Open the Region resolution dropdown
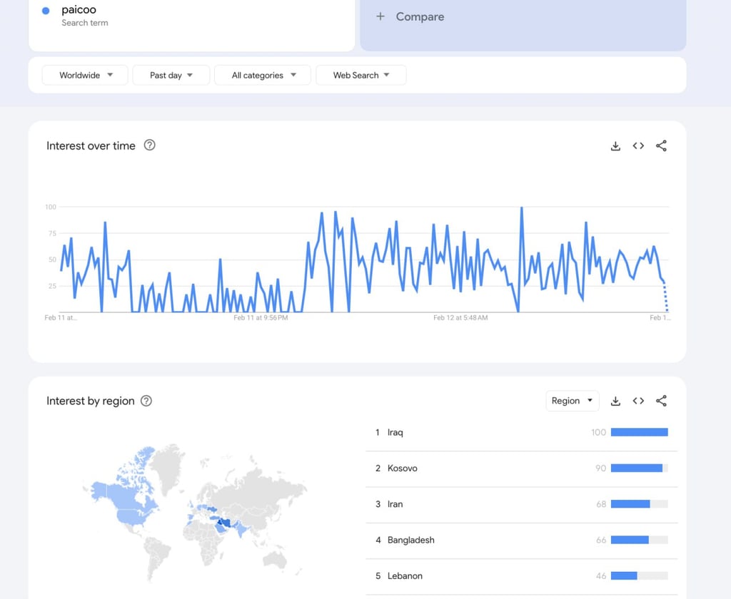Image resolution: width=731 pixels, height=599 pixels. 572,401
